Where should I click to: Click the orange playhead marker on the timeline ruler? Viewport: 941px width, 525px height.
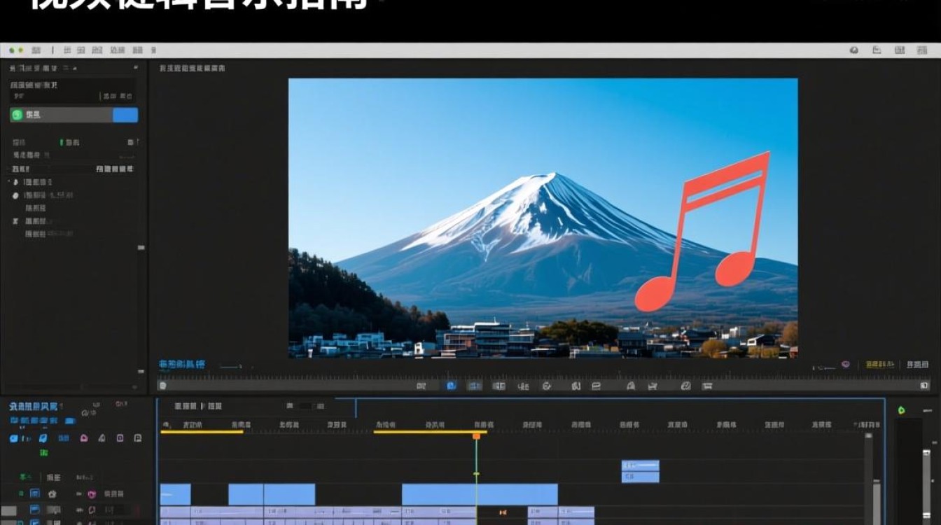point(476,436)
